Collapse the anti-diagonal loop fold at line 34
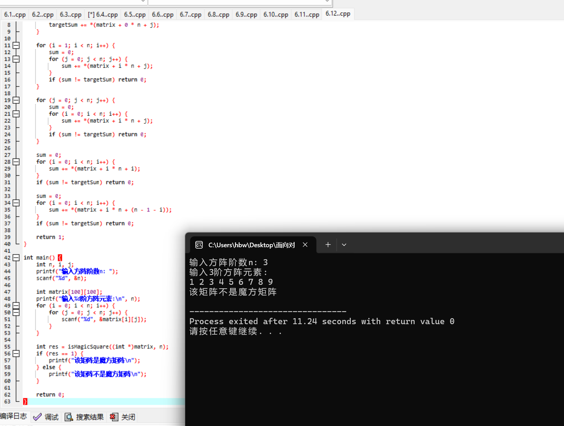 click(16, 203)
